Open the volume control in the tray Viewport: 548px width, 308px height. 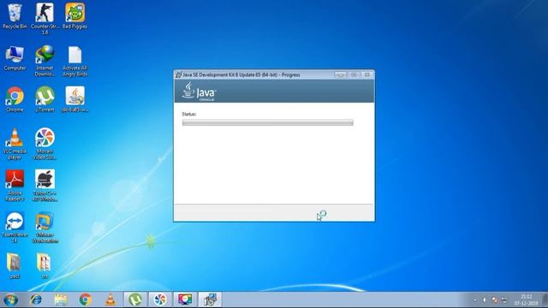[x=485, y=300]
